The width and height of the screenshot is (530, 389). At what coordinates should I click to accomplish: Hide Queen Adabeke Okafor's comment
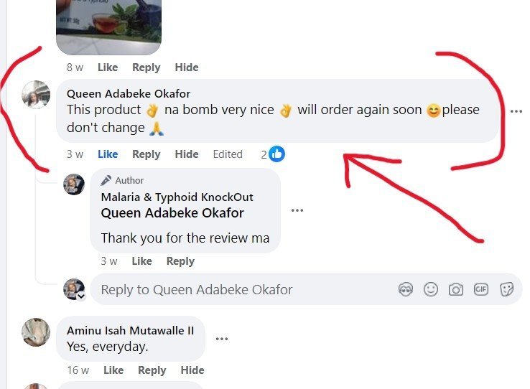[x=187, y=154]
